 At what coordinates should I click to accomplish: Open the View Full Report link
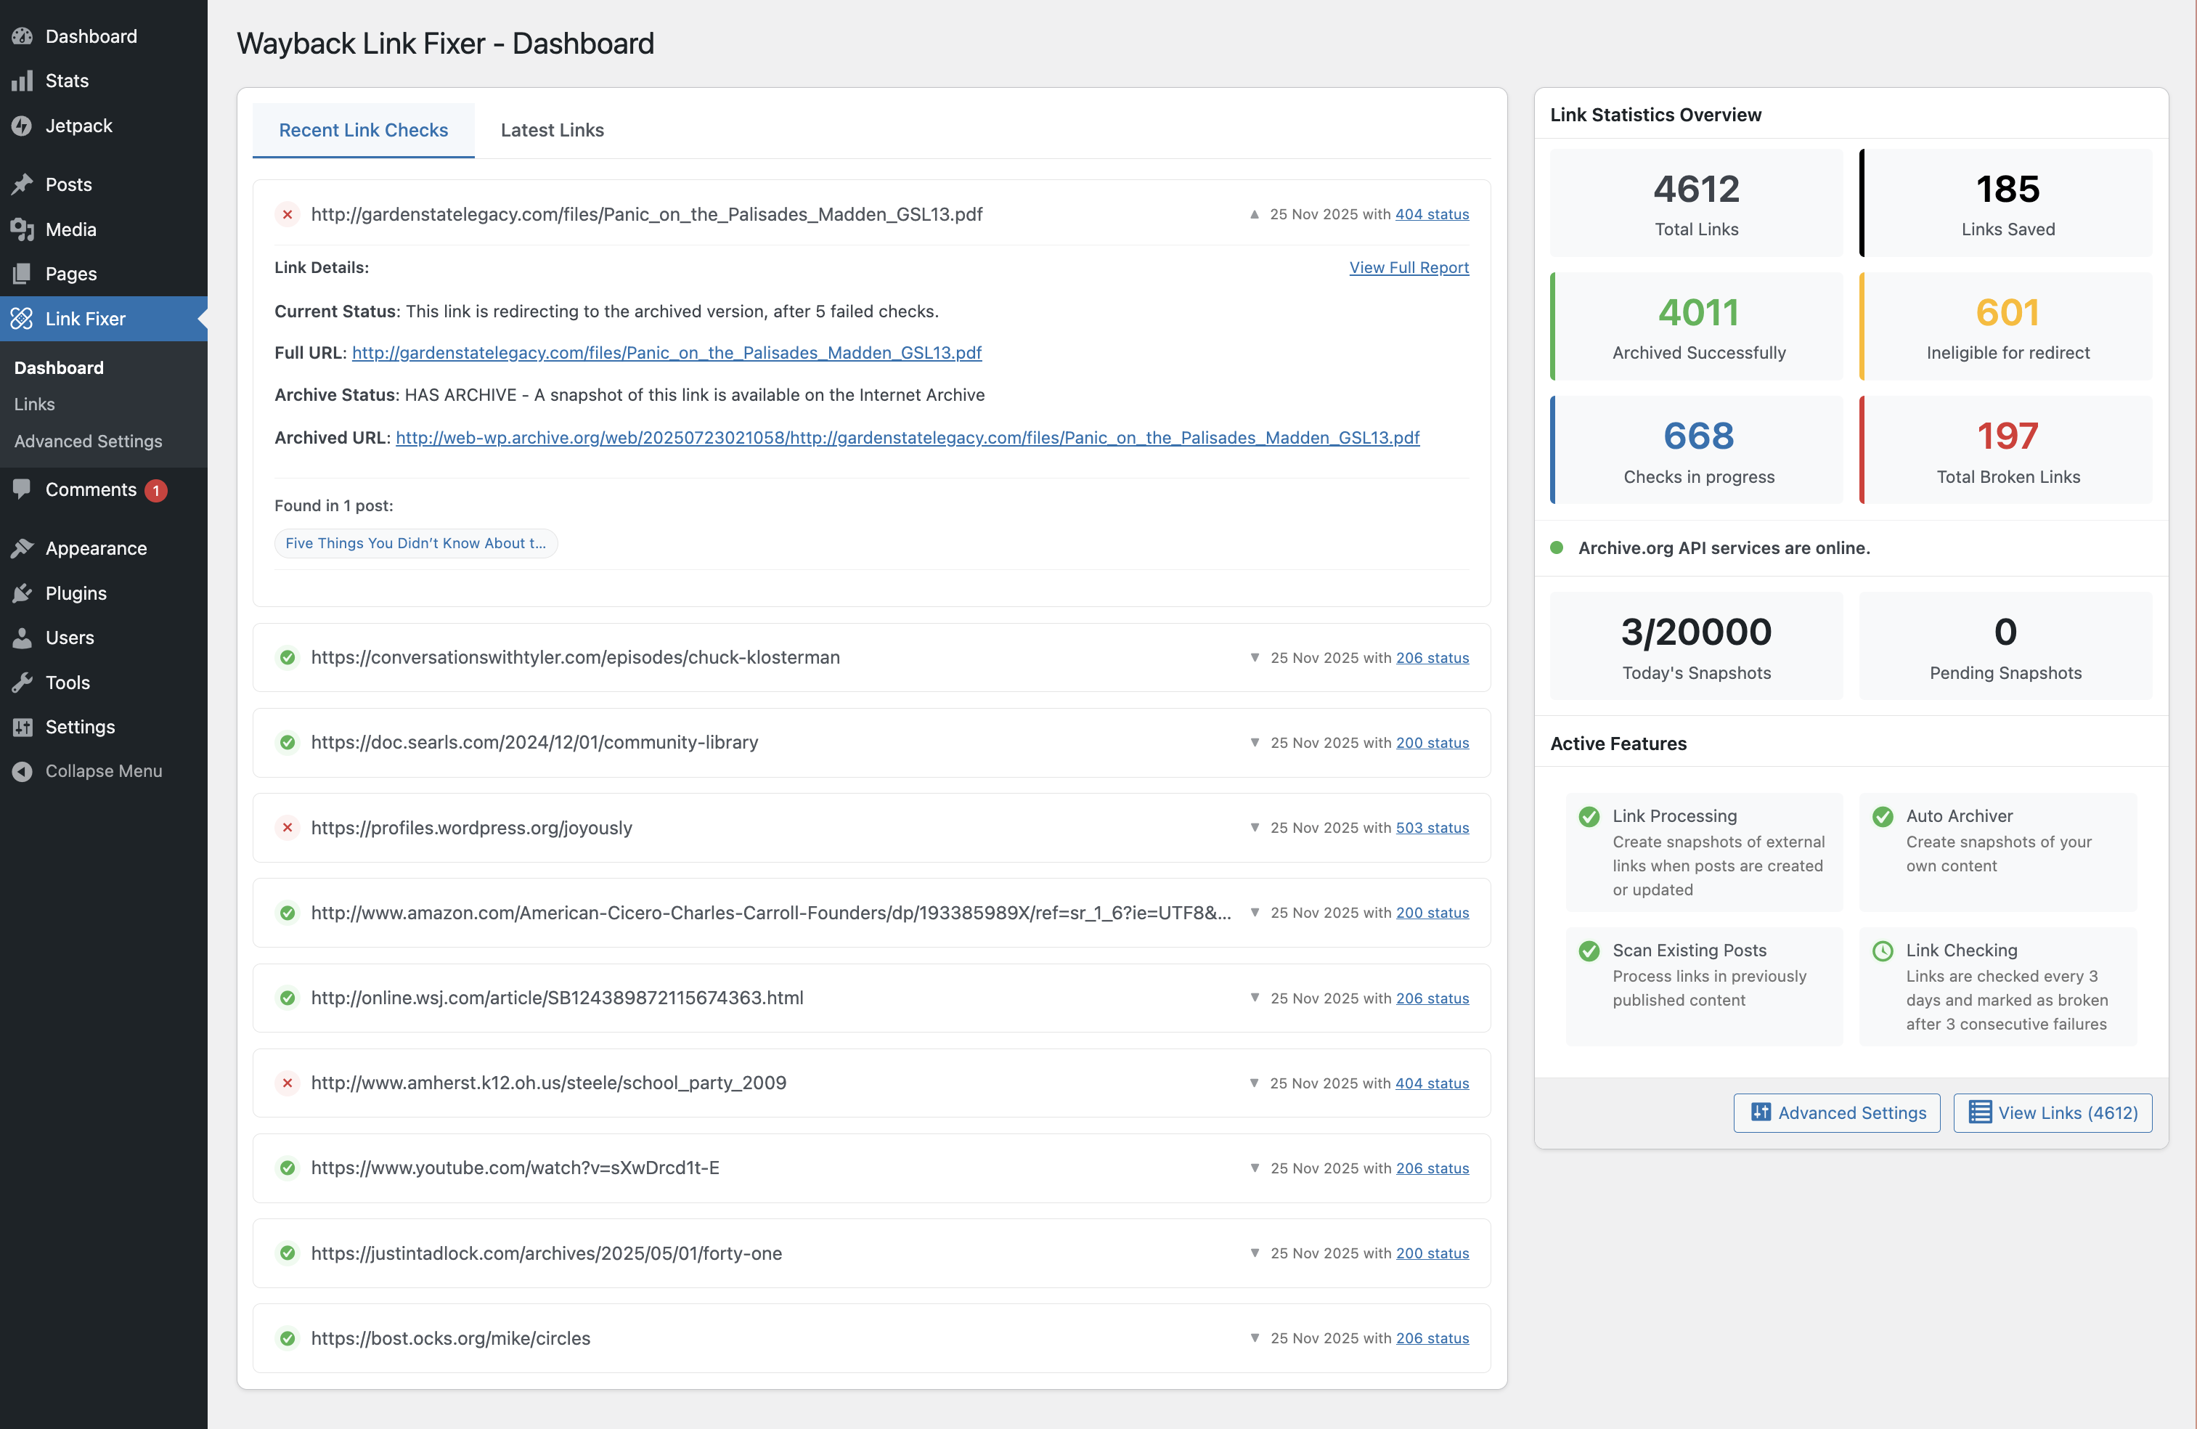click(x=1409, y=268)
